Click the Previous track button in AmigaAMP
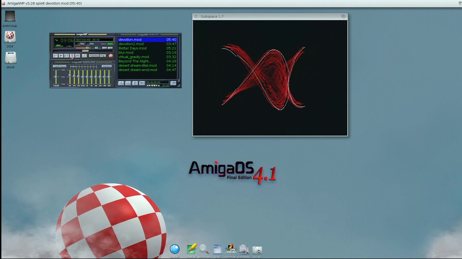 tap(56, 56)
